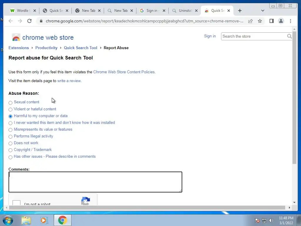Open the tab search dropdown arrow
301x226 pixels.
click(x=262, y=11)
